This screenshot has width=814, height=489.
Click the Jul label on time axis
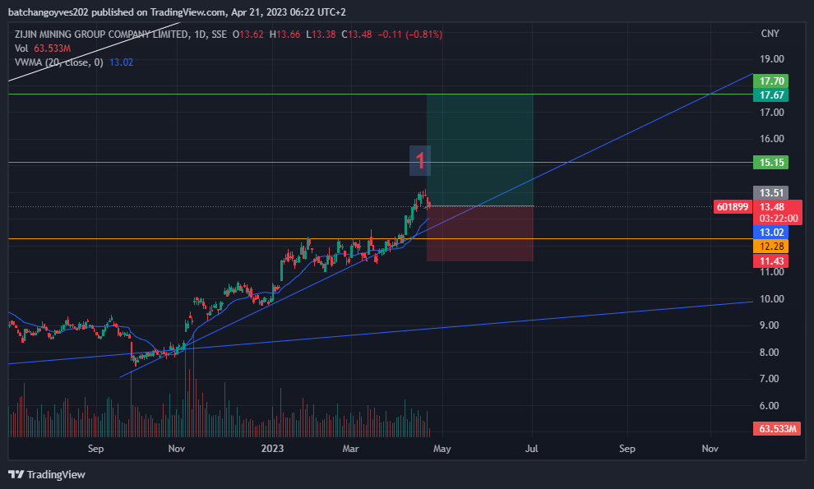pos(532,449)
